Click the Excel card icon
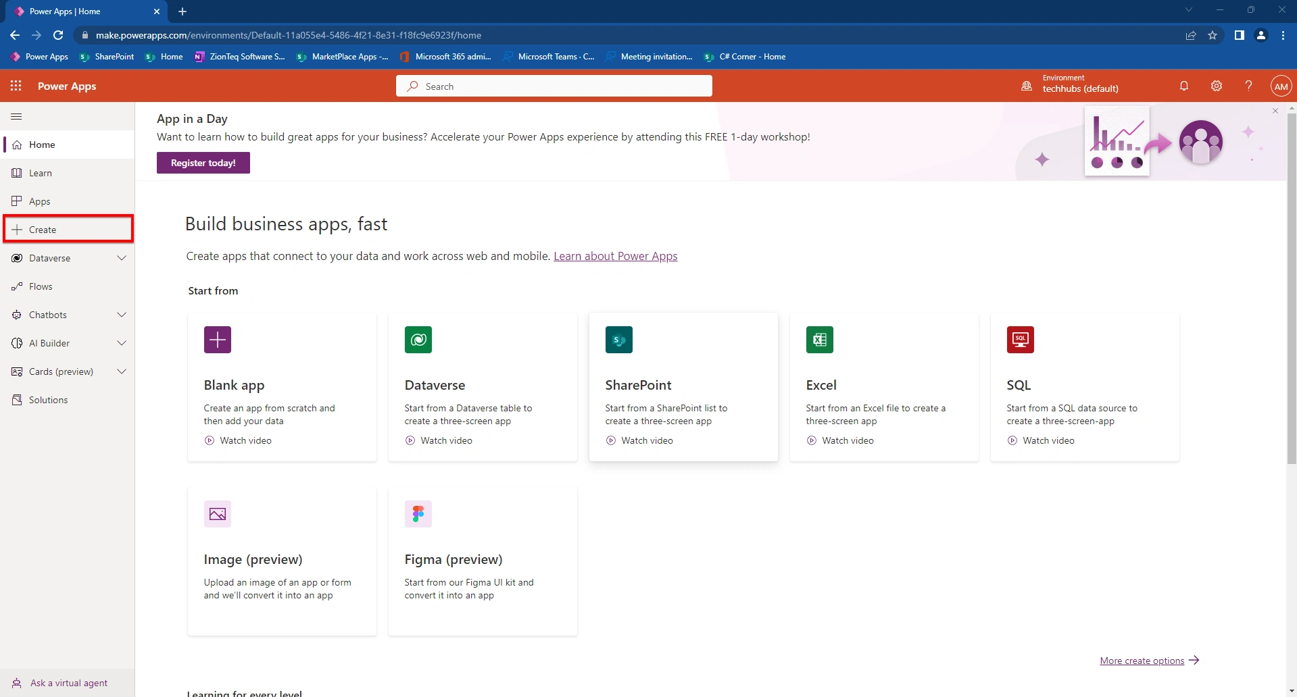 tap(820, 340)
